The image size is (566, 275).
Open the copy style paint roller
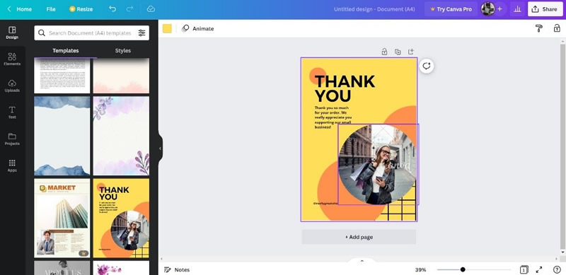(539, 28)
